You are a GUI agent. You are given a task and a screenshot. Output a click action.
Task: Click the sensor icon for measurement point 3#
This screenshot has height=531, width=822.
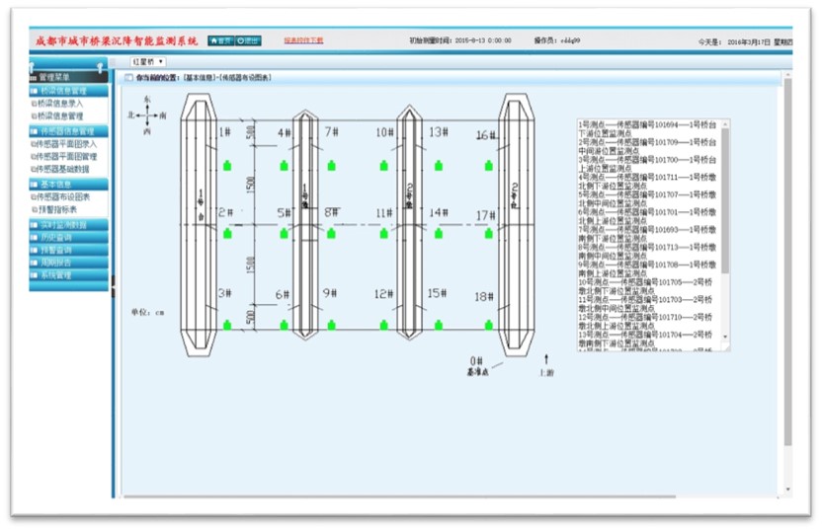click(227, 324)
